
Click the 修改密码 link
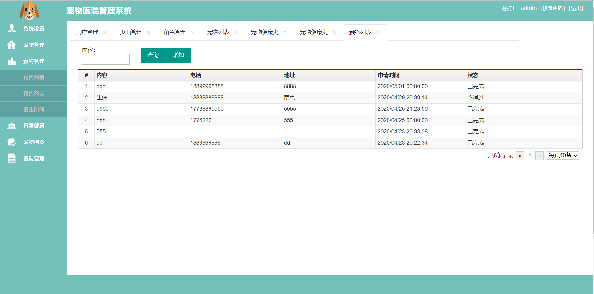click(x=552, y=8)
